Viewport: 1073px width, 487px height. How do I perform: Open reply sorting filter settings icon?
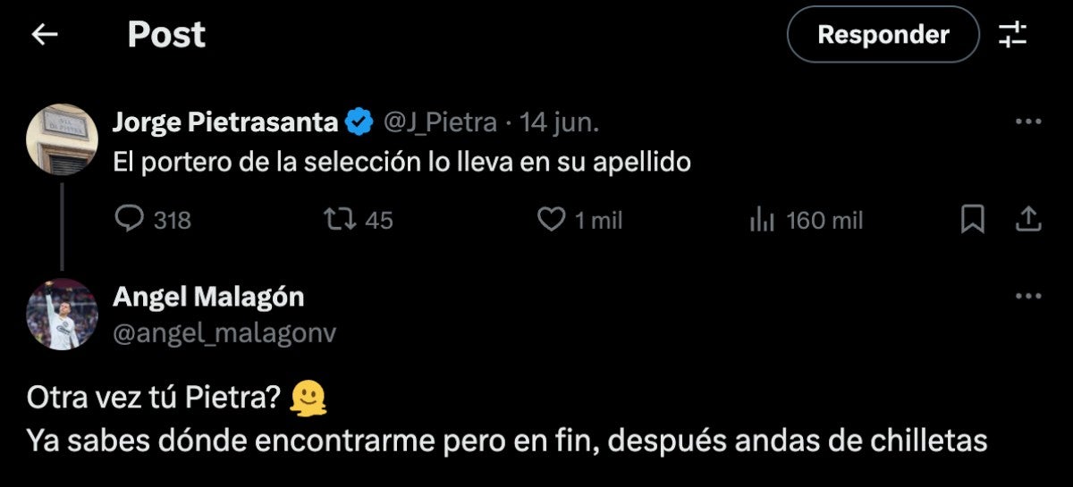coord(1013,35)
